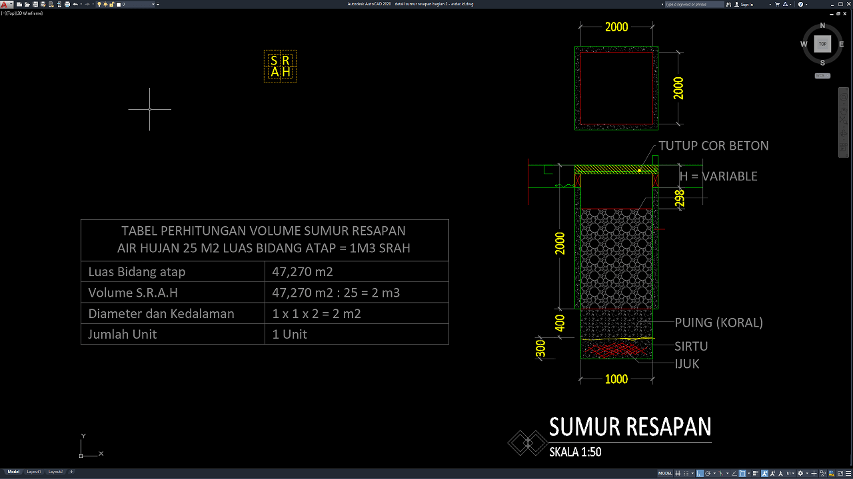This screenshot has height=479, width=853.
Task: Click the MODEL space button in status bar
Action: pos(665,473)
